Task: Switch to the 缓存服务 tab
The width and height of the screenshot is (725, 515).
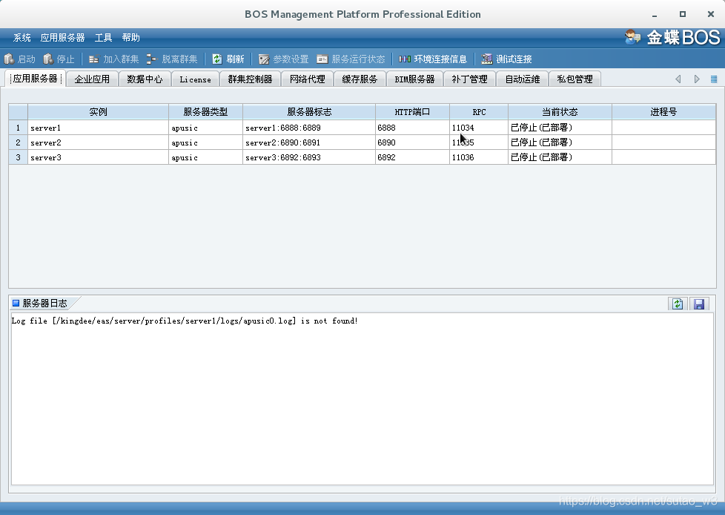Action: (360, 79)
